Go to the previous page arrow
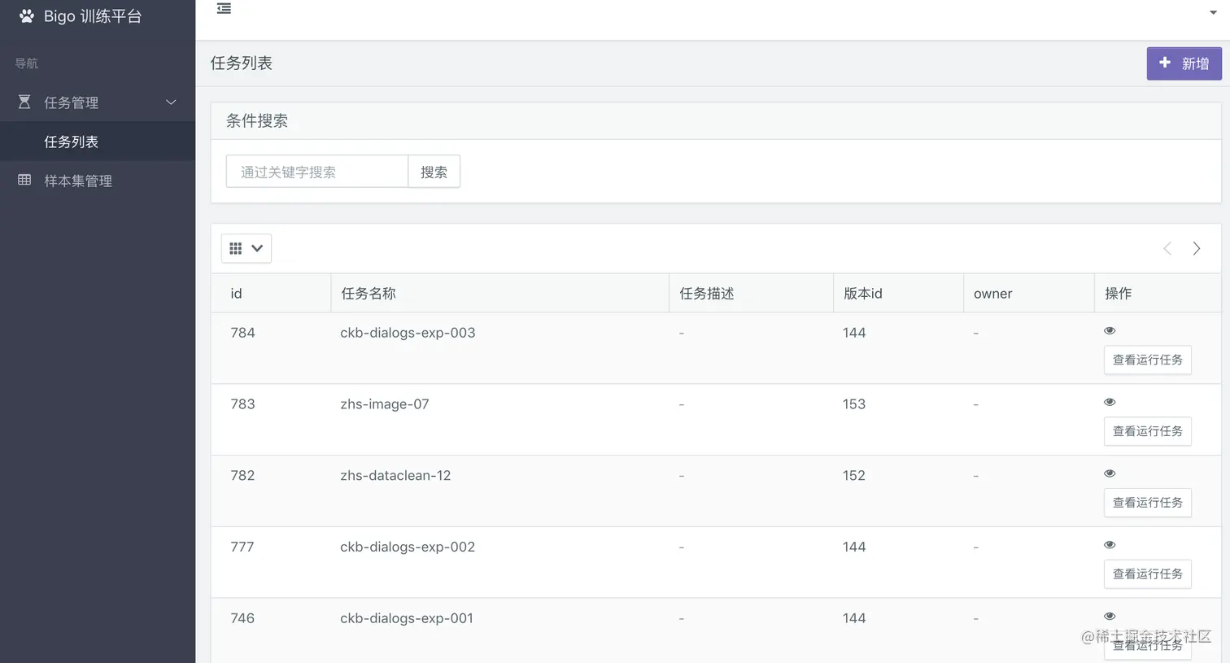This screenshot has height=663, width=1230. [1167, 249]
